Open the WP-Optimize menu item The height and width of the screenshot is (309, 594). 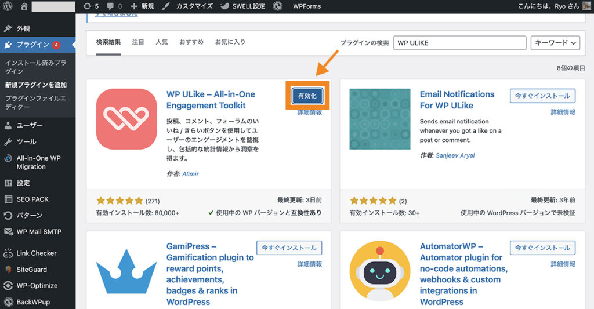click(x=36, y=286)
